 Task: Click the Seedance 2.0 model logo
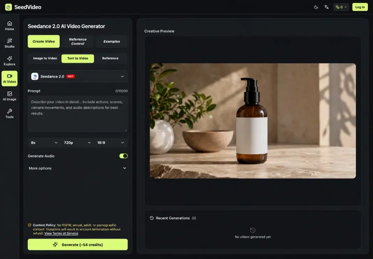coord(35,76)
